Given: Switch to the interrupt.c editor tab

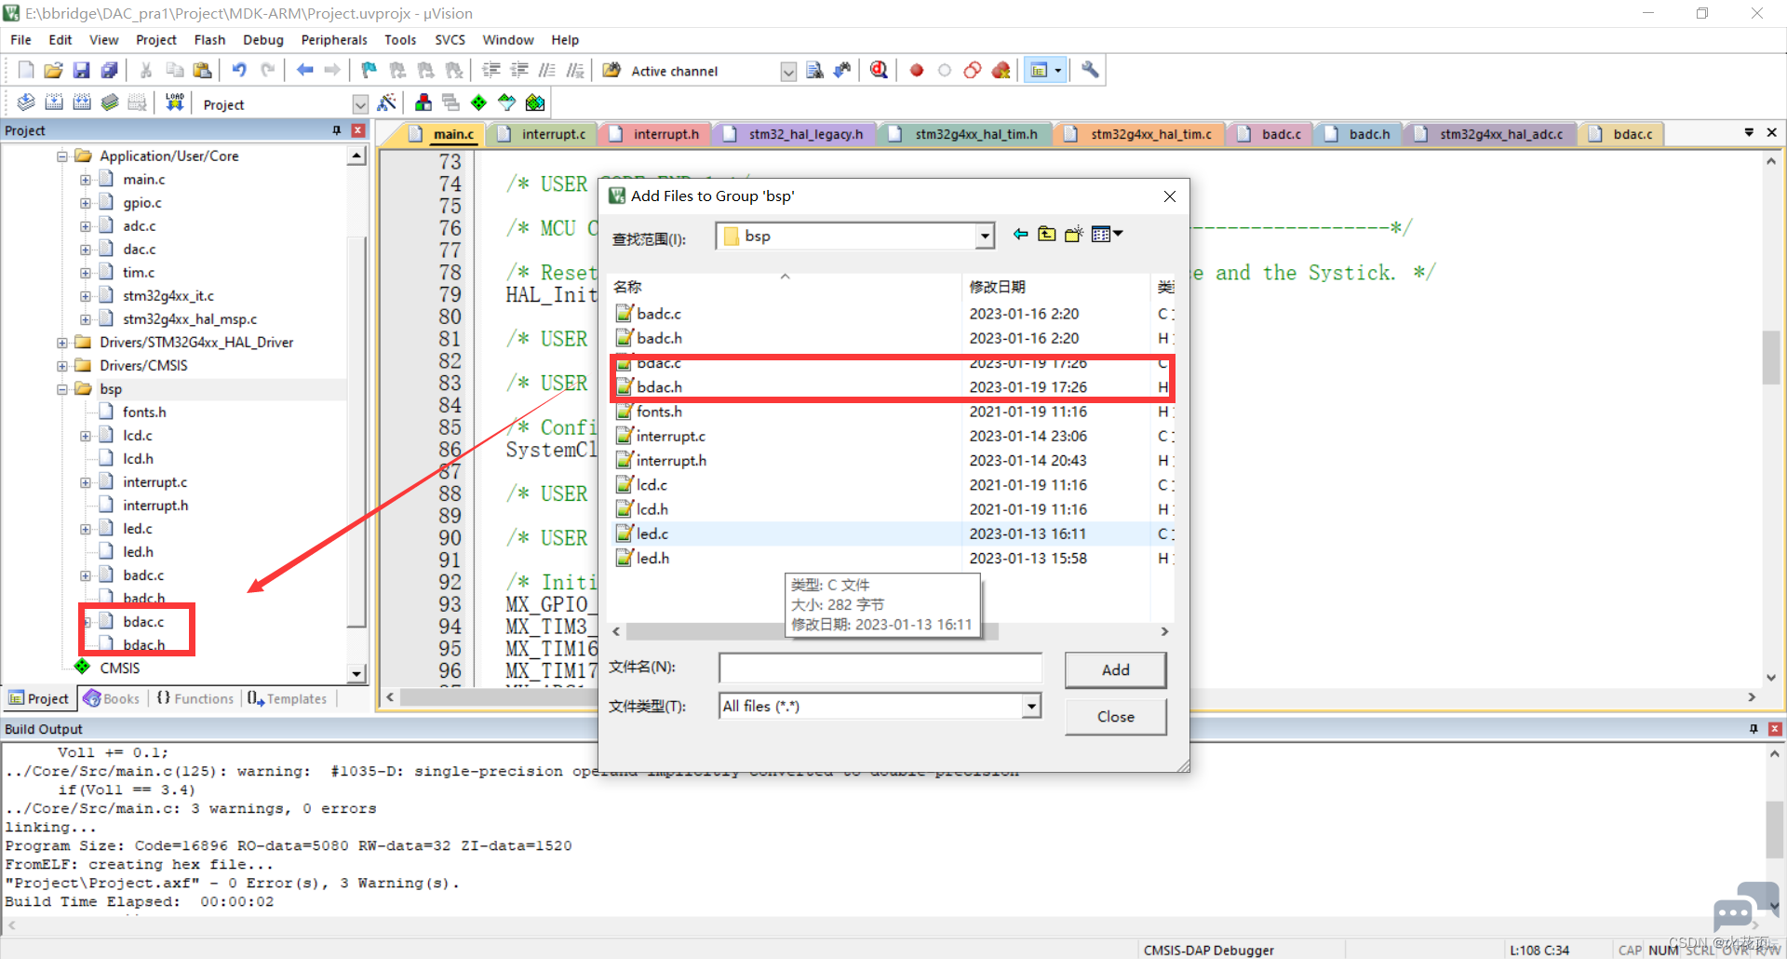Looking at the screenshot, I should click(543, 134).
